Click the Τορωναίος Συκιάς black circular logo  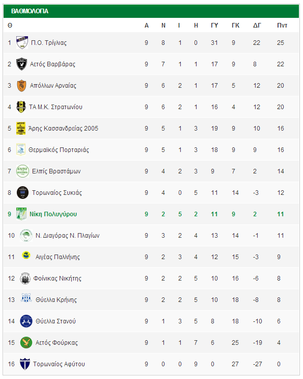click(x=22, y=193)
